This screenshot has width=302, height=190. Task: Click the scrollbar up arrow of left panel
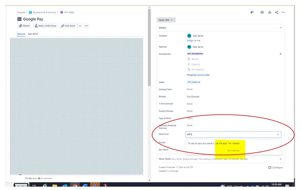click(149, 8)
